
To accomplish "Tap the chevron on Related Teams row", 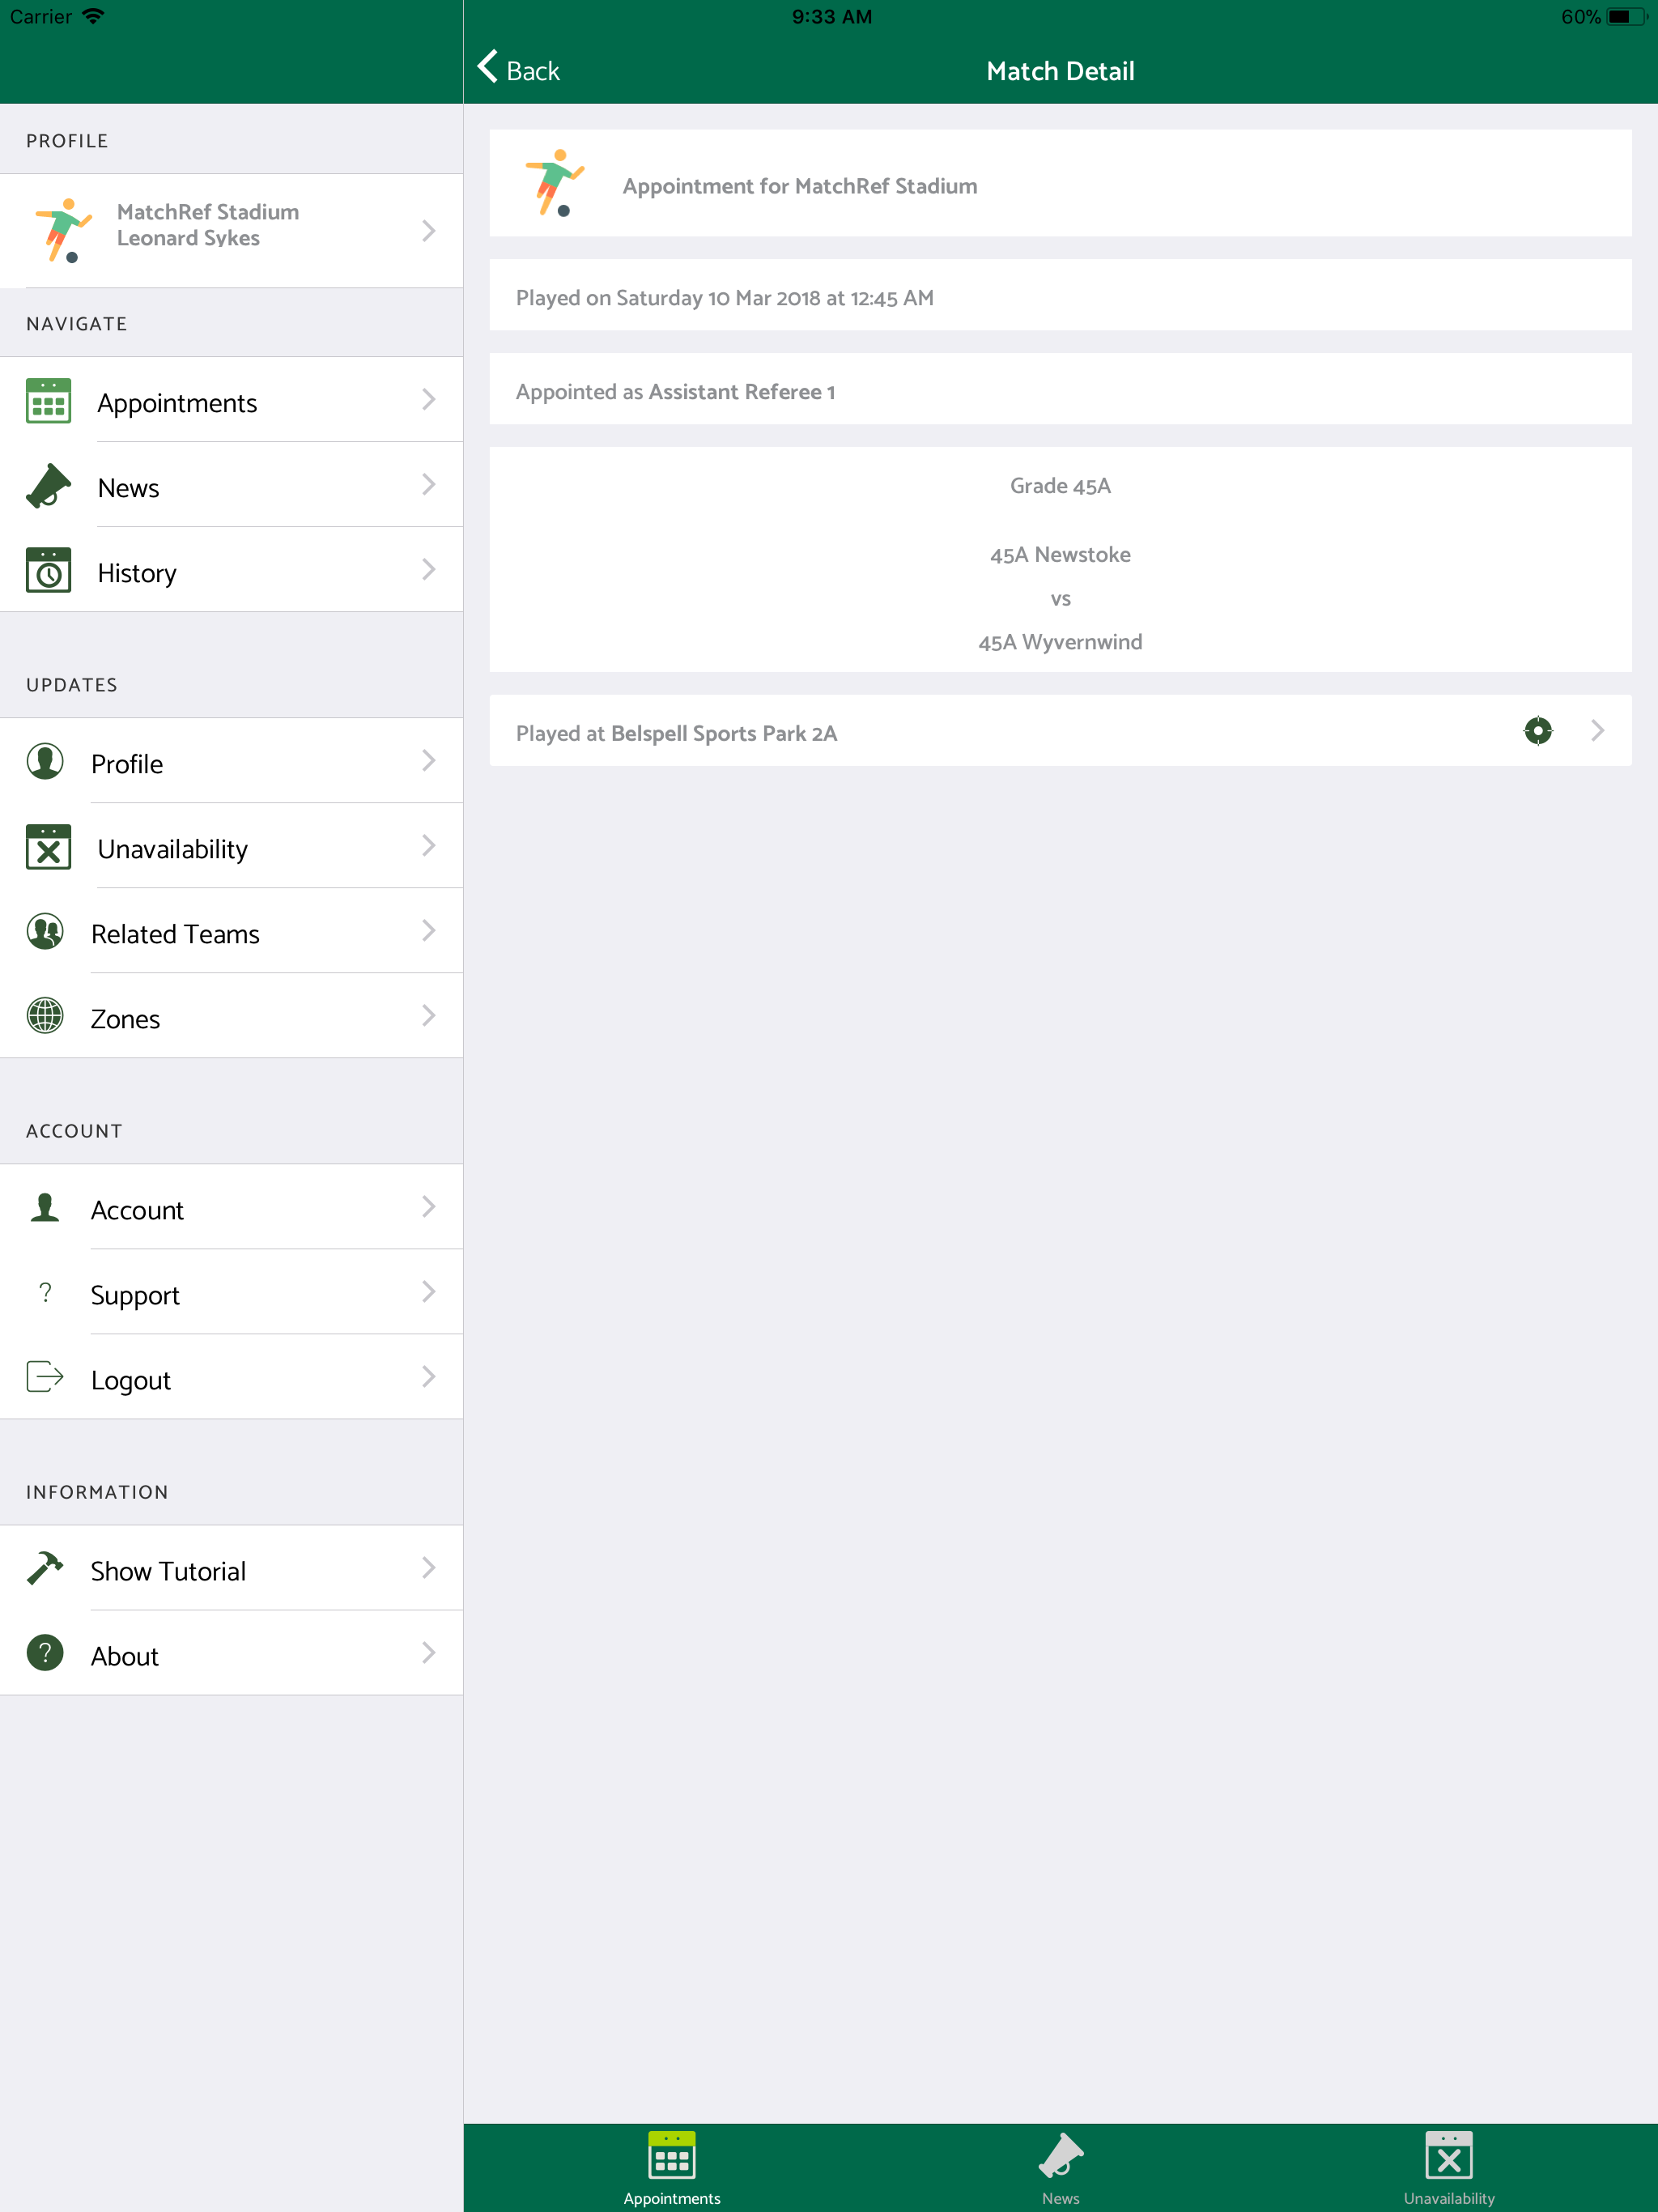I will pos(429,931).
